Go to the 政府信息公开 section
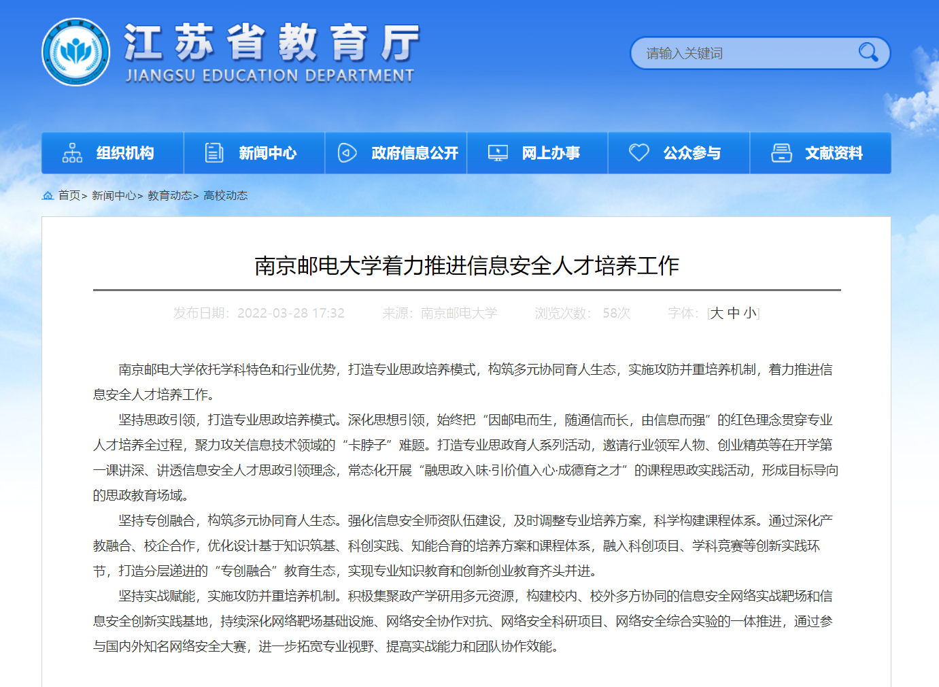Image resolution: width=939 pixels, height=687 pixels. 415,153
